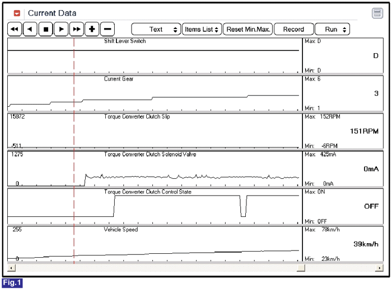Click the horizontal scrollbar left arrow
The height and width of the screenshot is (289, 392).
tap(12, 268)
